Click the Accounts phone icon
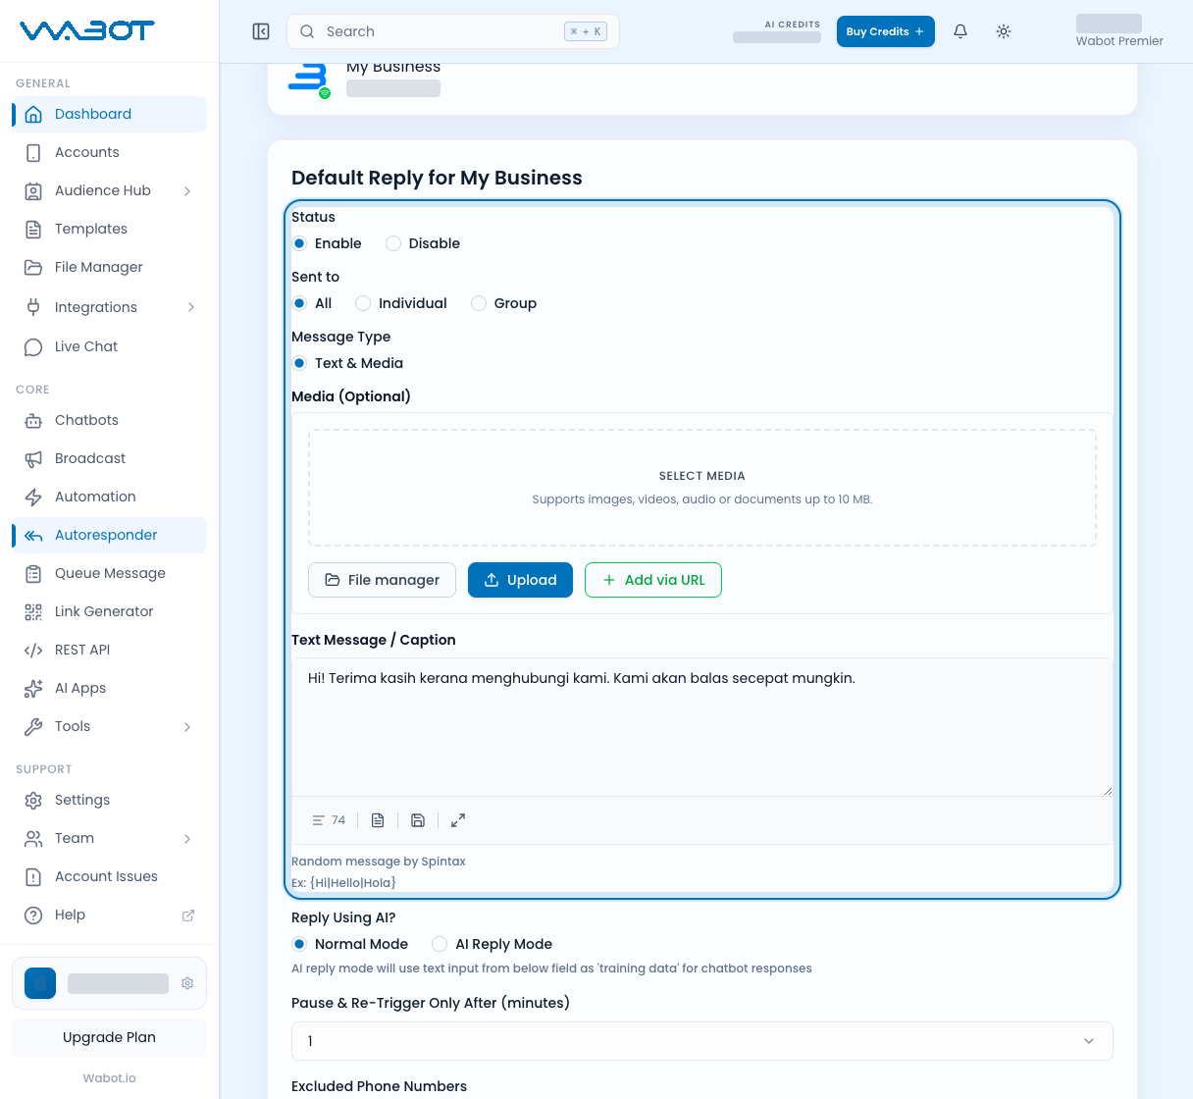Image resolution: width=1193 pixels, height=1099 pixels. click(33, 152)
